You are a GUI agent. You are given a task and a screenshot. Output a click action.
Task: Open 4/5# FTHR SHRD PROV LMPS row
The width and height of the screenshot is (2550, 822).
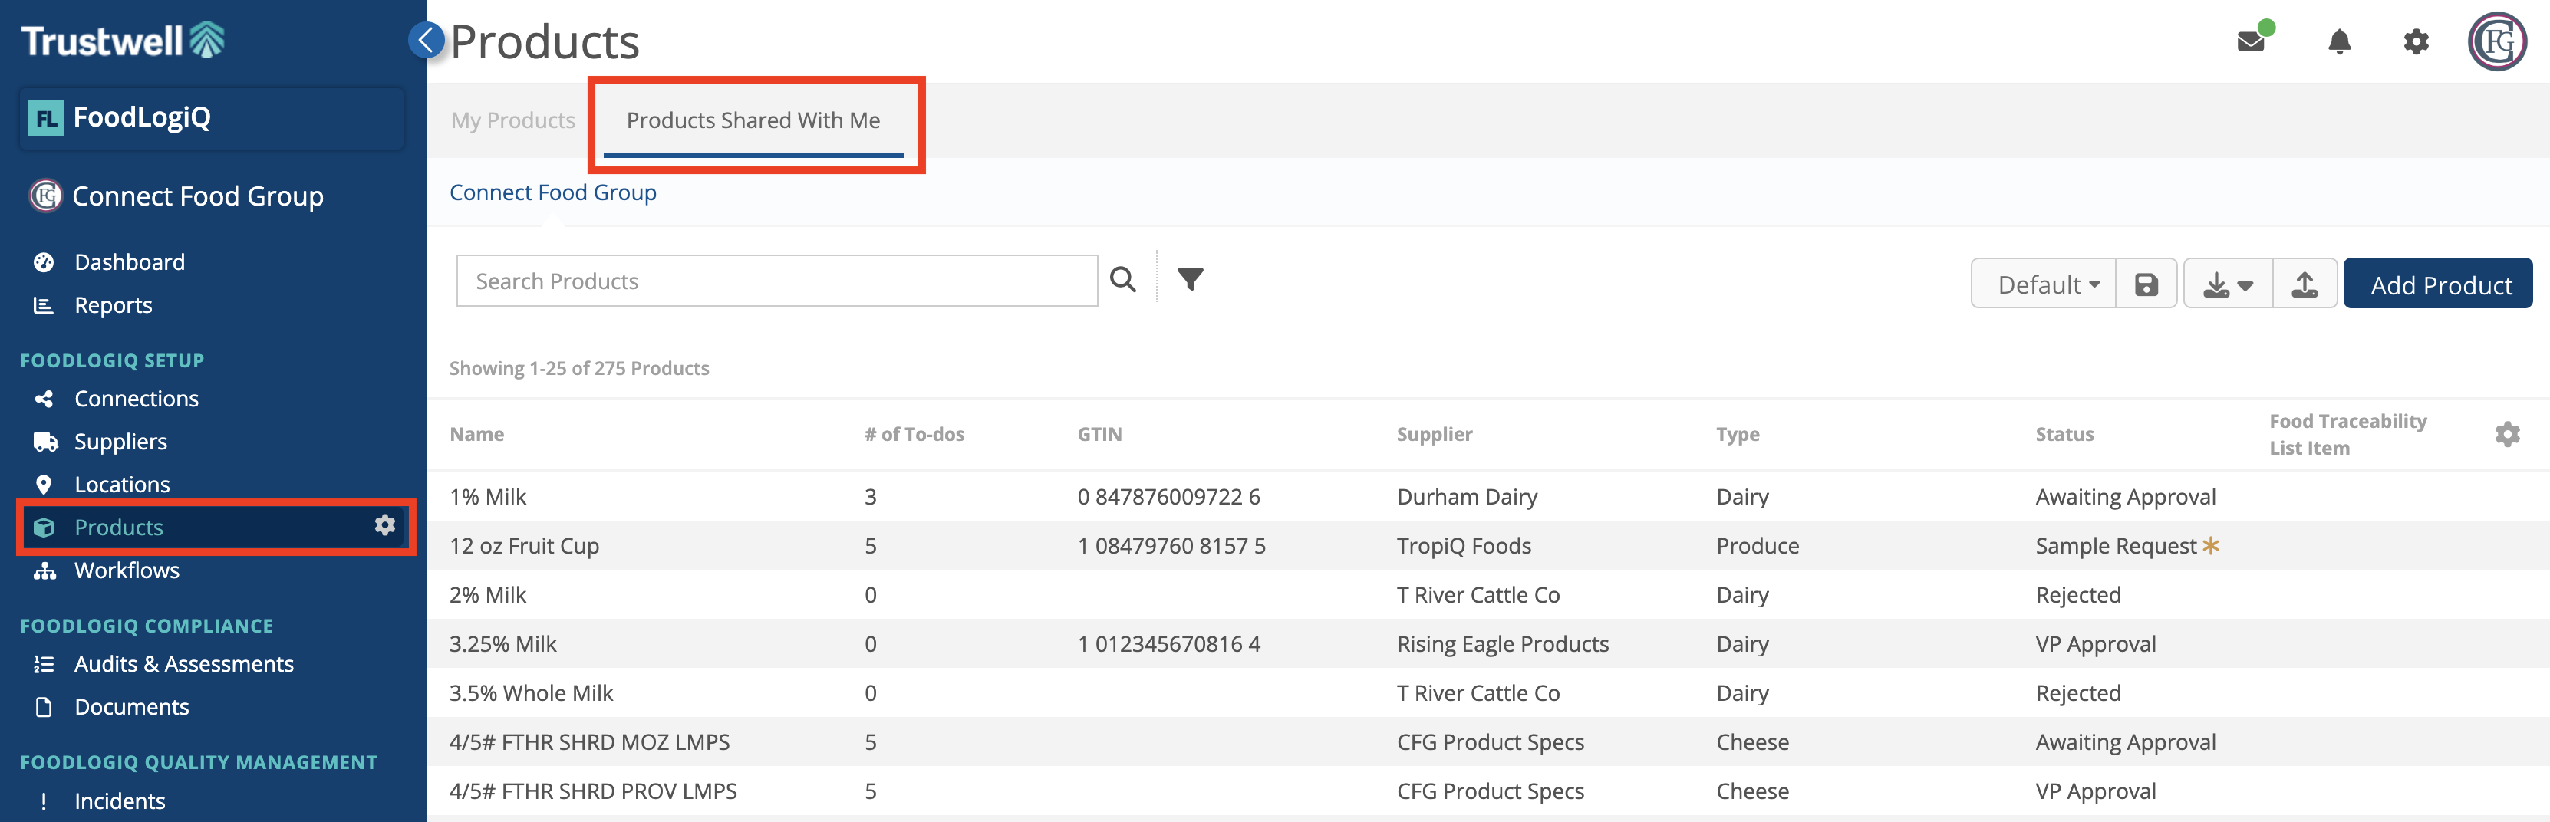(1487, 791)
